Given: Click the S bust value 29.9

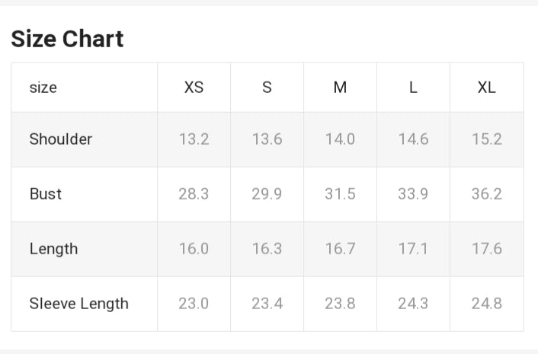Looking at the screenshot, I should click(x=267, y=194).
